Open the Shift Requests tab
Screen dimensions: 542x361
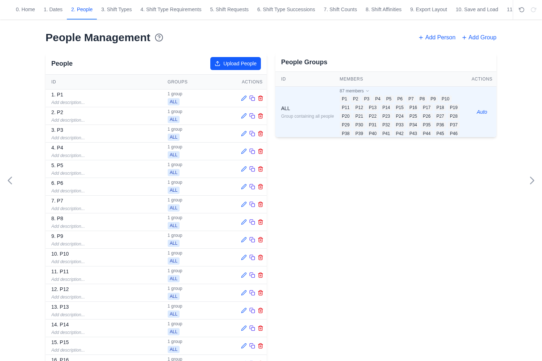click(x=229, y=9)
